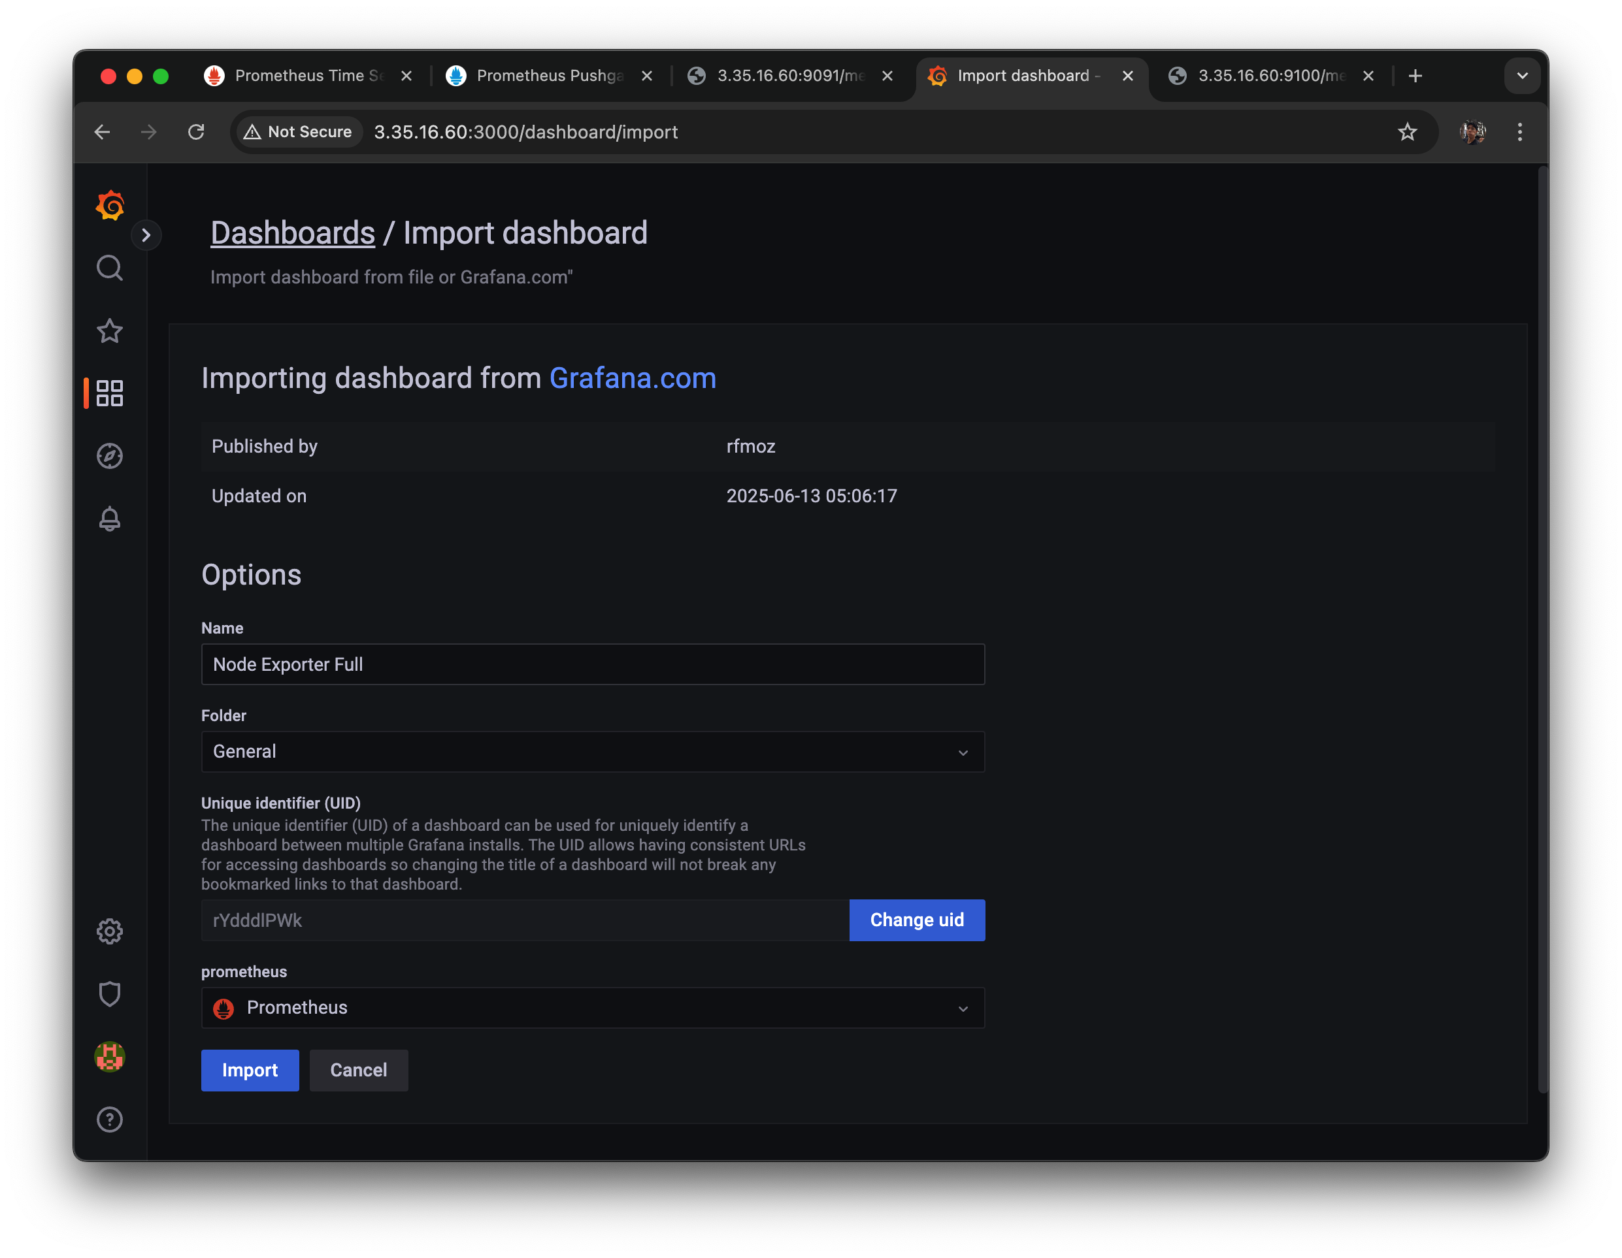This screenshot has height=1258, width=1622.
Task: Click the user avatar in sidebar
Action: coord(110,1057)
